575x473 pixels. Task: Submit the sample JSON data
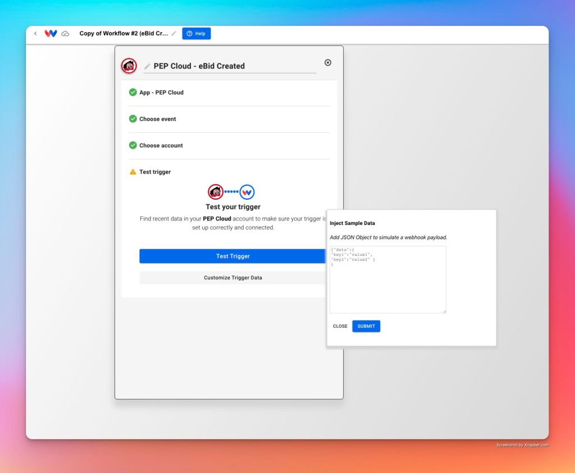pos(366,326)
